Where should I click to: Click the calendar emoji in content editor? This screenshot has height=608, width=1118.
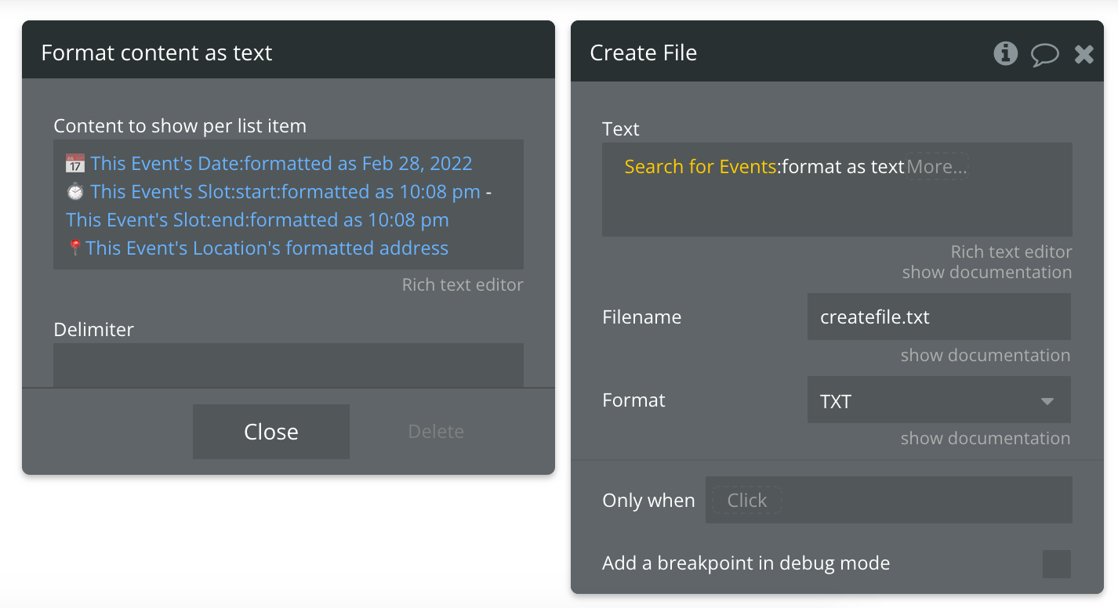[x=74, y=163]
